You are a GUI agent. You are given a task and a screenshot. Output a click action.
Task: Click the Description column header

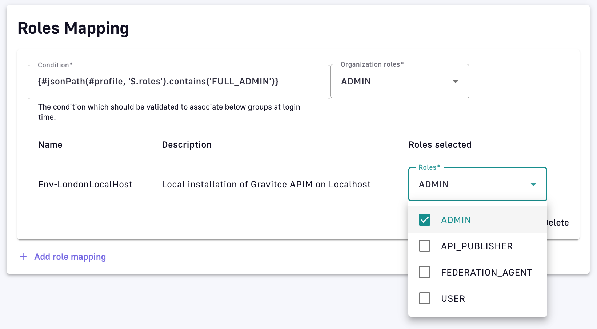[187, 145]
